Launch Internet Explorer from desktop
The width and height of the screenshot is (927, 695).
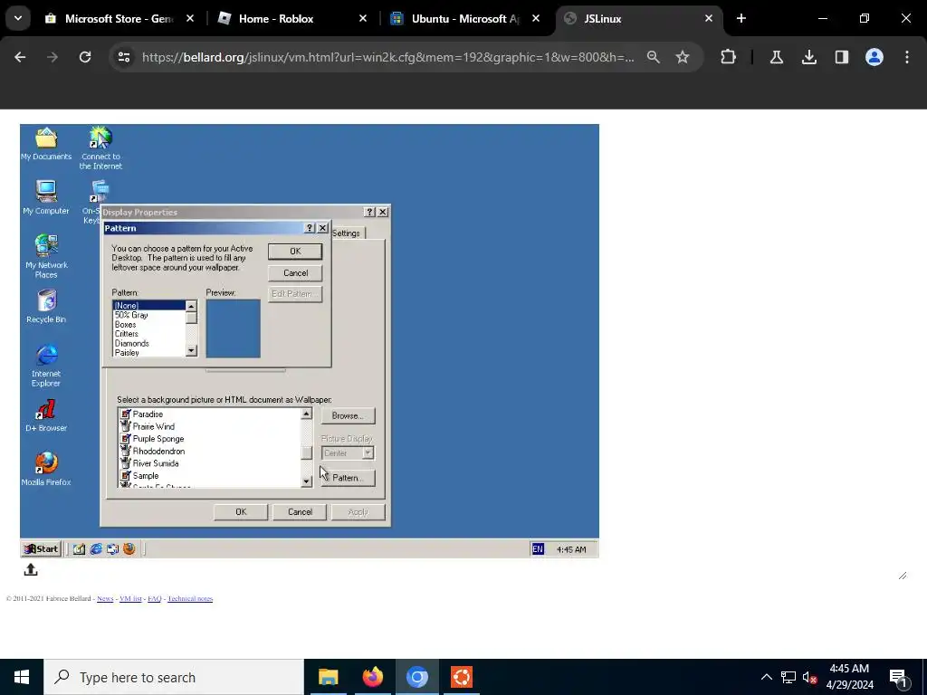(x=46, y=366)
